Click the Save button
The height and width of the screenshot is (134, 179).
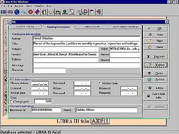pos(155,47)
